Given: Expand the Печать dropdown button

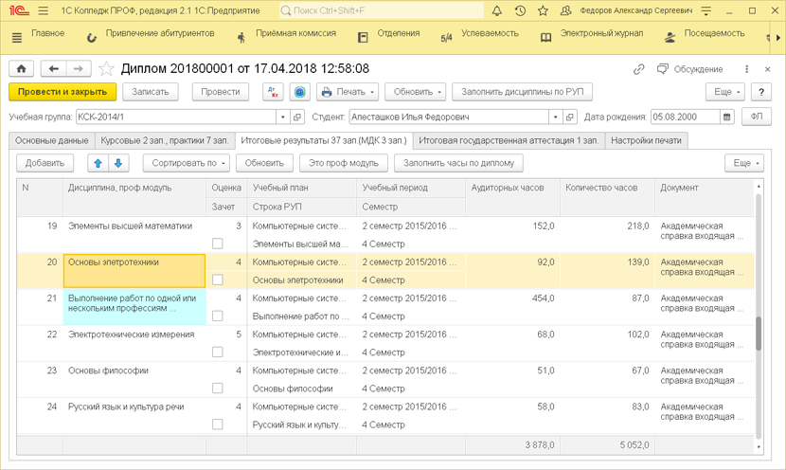Looking at the screenshot, I should click(348, 92).
